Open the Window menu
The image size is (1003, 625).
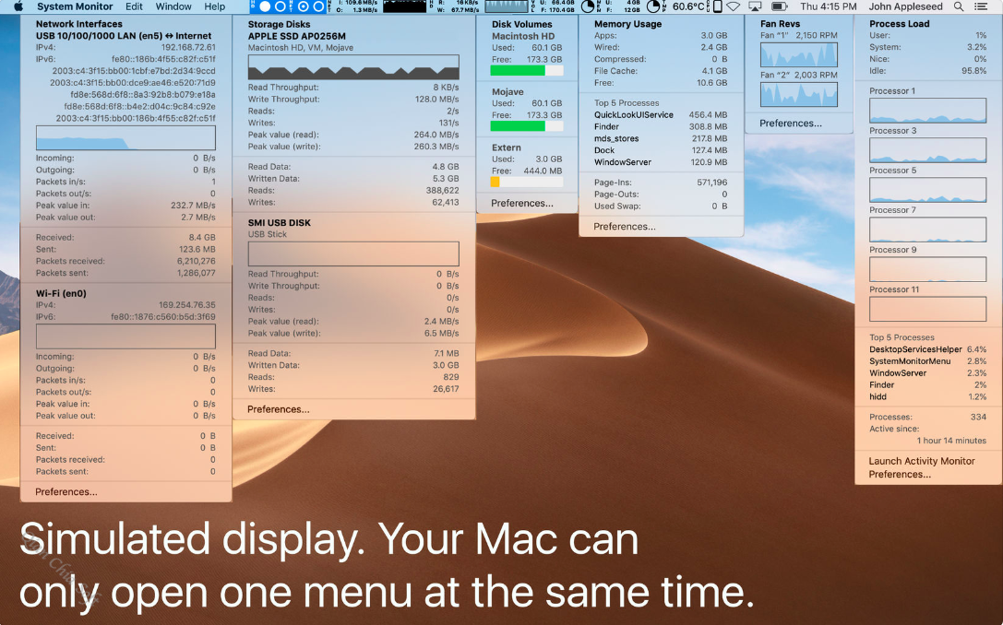pos(173,6)
